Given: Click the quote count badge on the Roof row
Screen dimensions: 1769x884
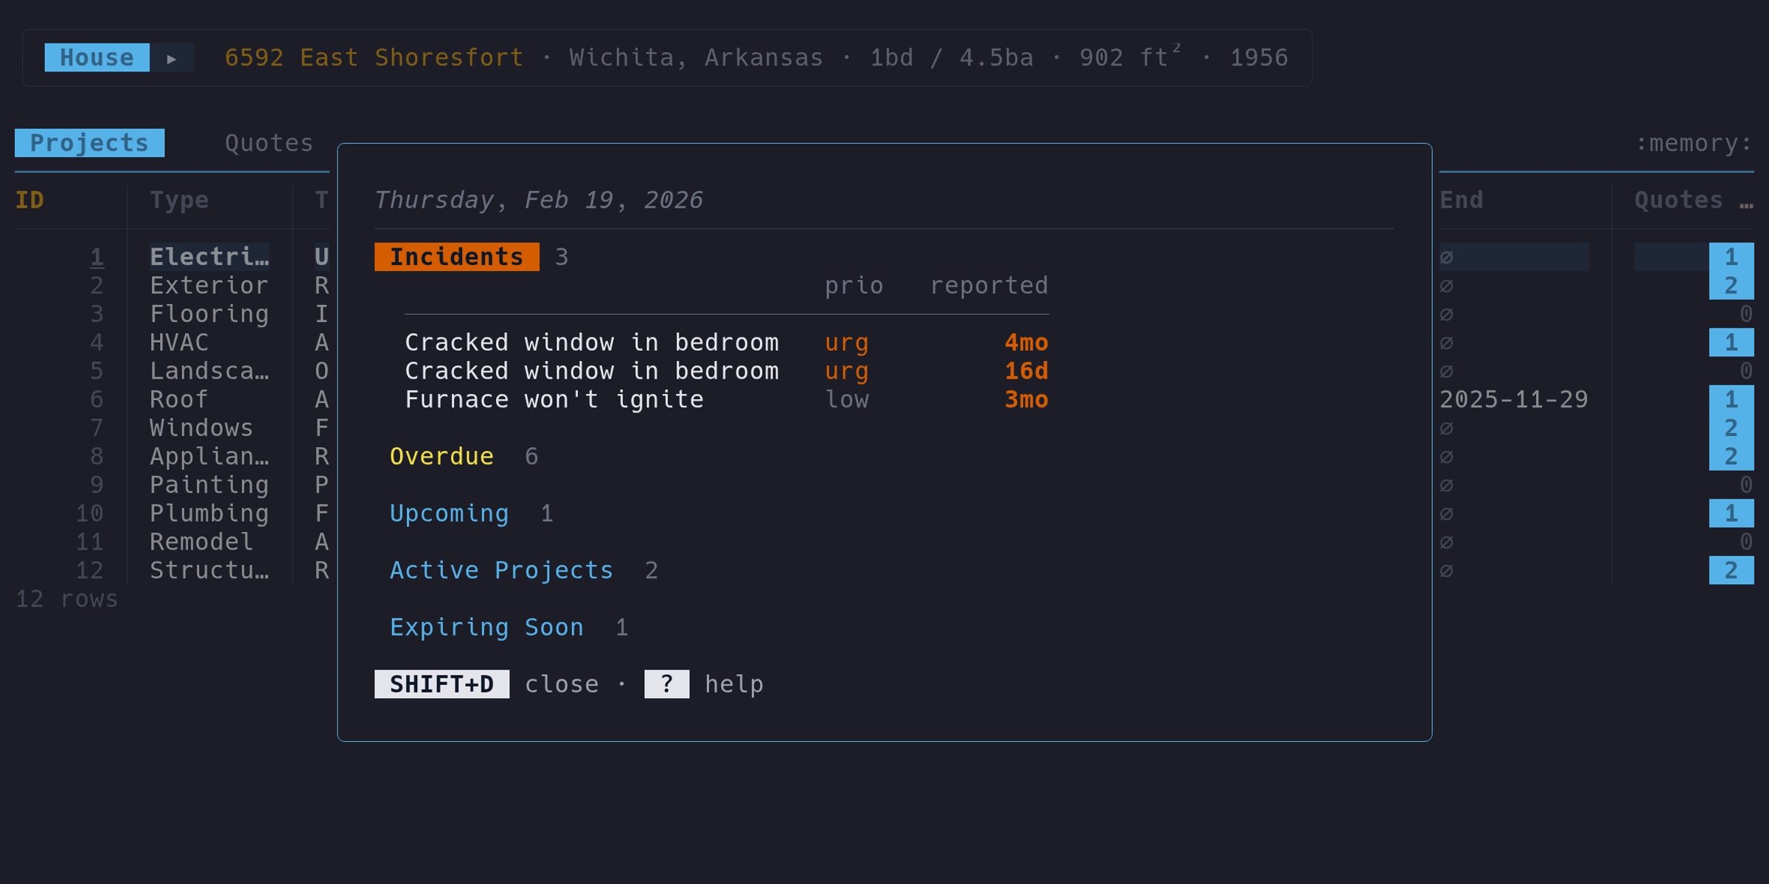Looking at the screenshot, I should pyautogui.click(x=1731, y=399).
